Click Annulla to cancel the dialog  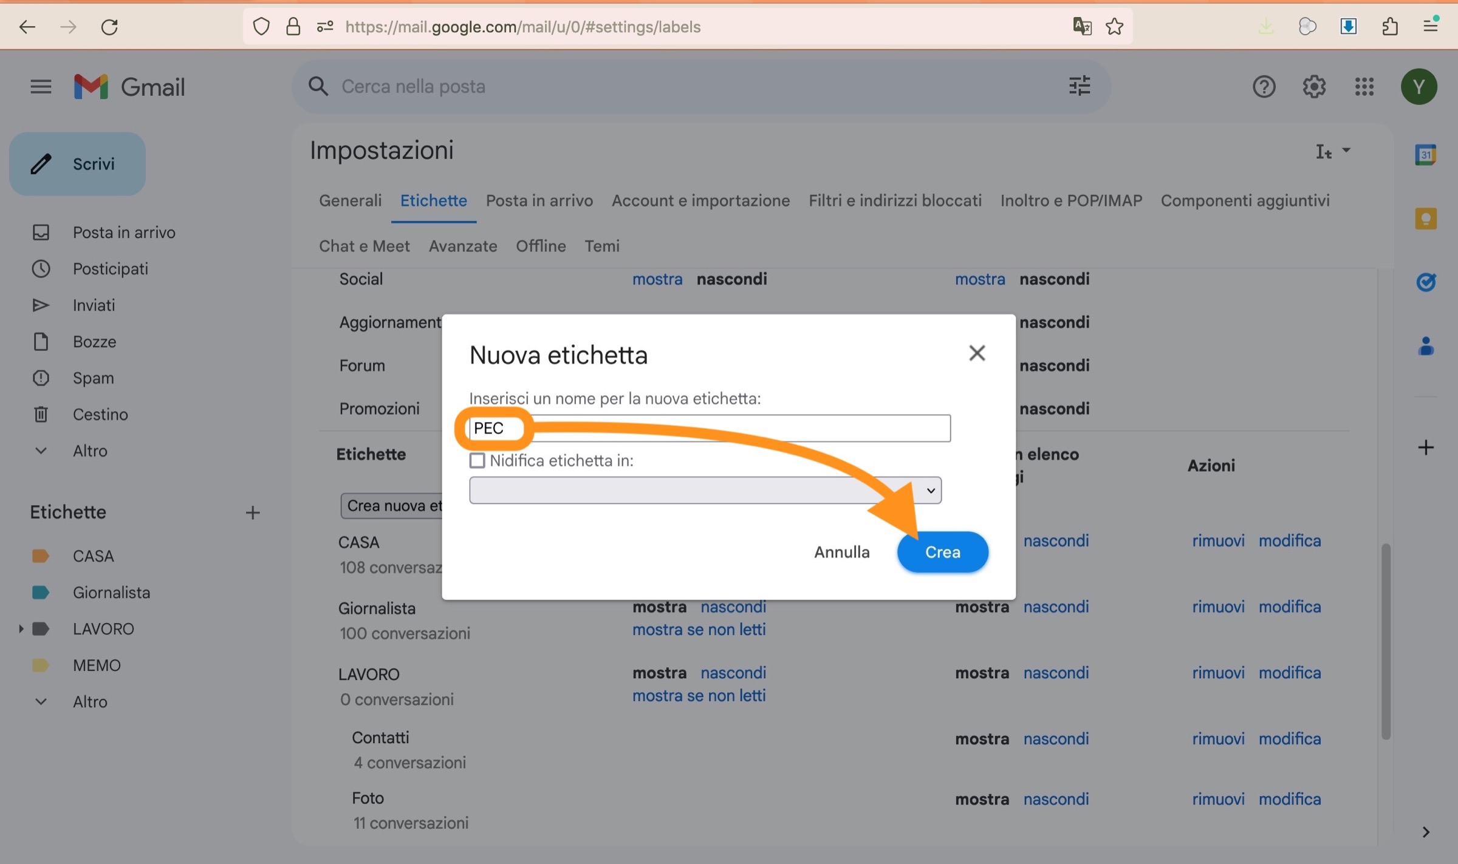coord(841,552)
